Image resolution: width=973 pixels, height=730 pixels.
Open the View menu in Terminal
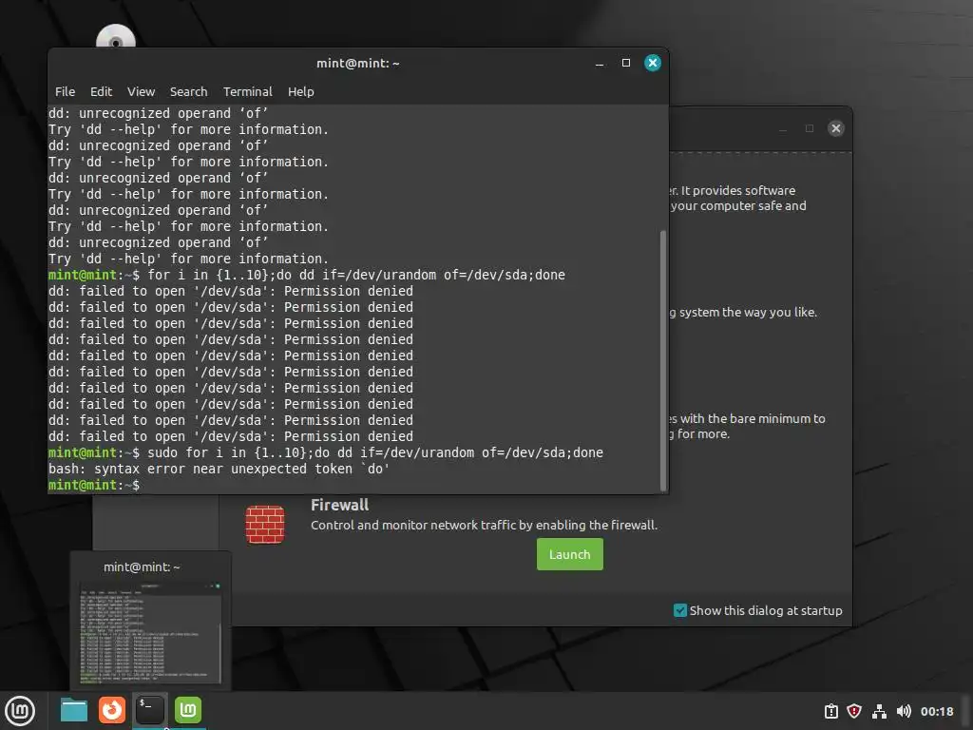coord(141,92)
